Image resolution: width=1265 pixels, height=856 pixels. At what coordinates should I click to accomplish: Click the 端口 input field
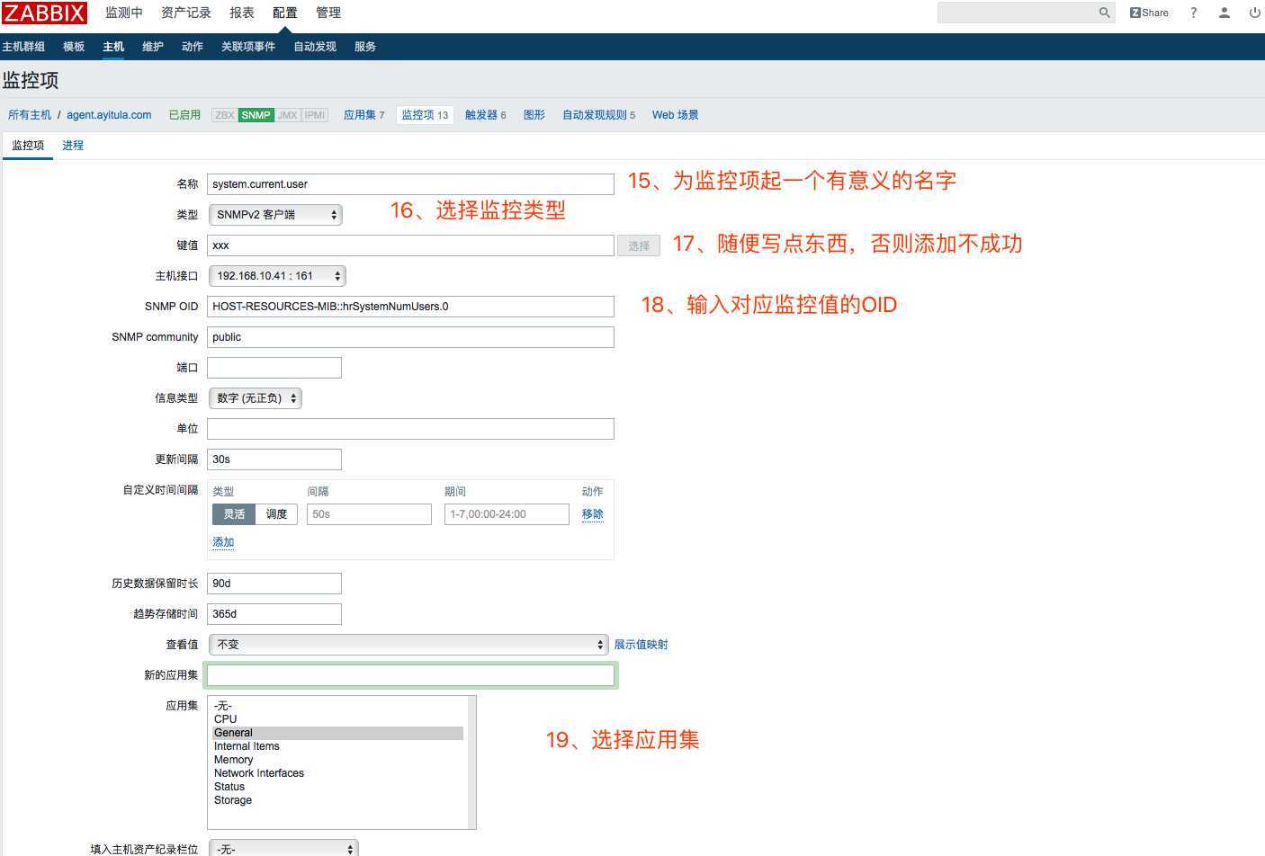pyautogui.click(x=274, y=368)
